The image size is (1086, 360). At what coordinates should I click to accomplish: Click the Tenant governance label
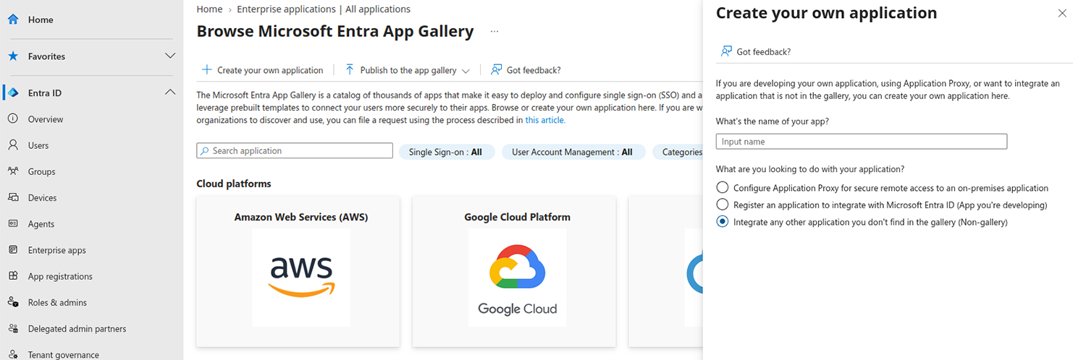64,355
